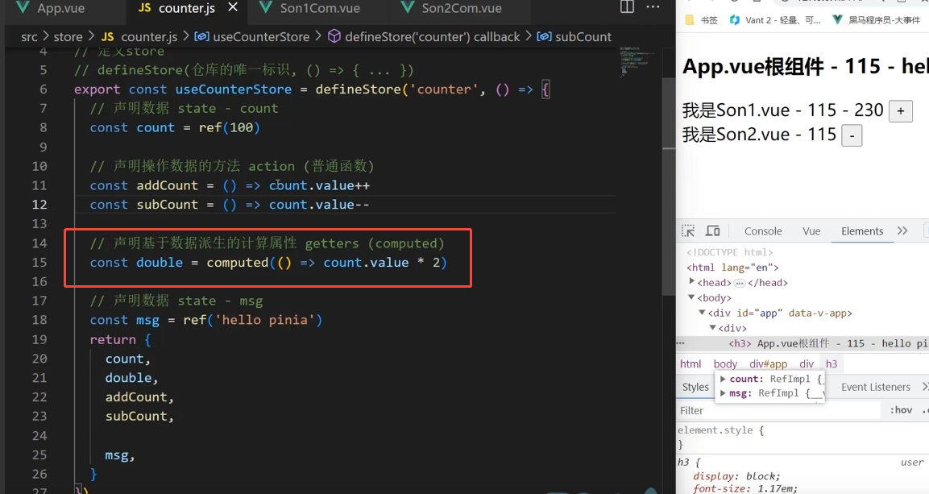Expand the count RefImpl entry
The image size is (929, 494).
click(x=723, y=379)
